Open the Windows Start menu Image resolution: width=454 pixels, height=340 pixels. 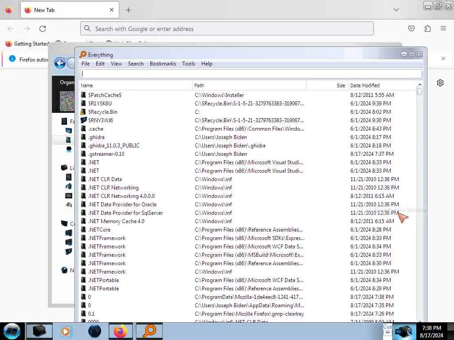12,331
